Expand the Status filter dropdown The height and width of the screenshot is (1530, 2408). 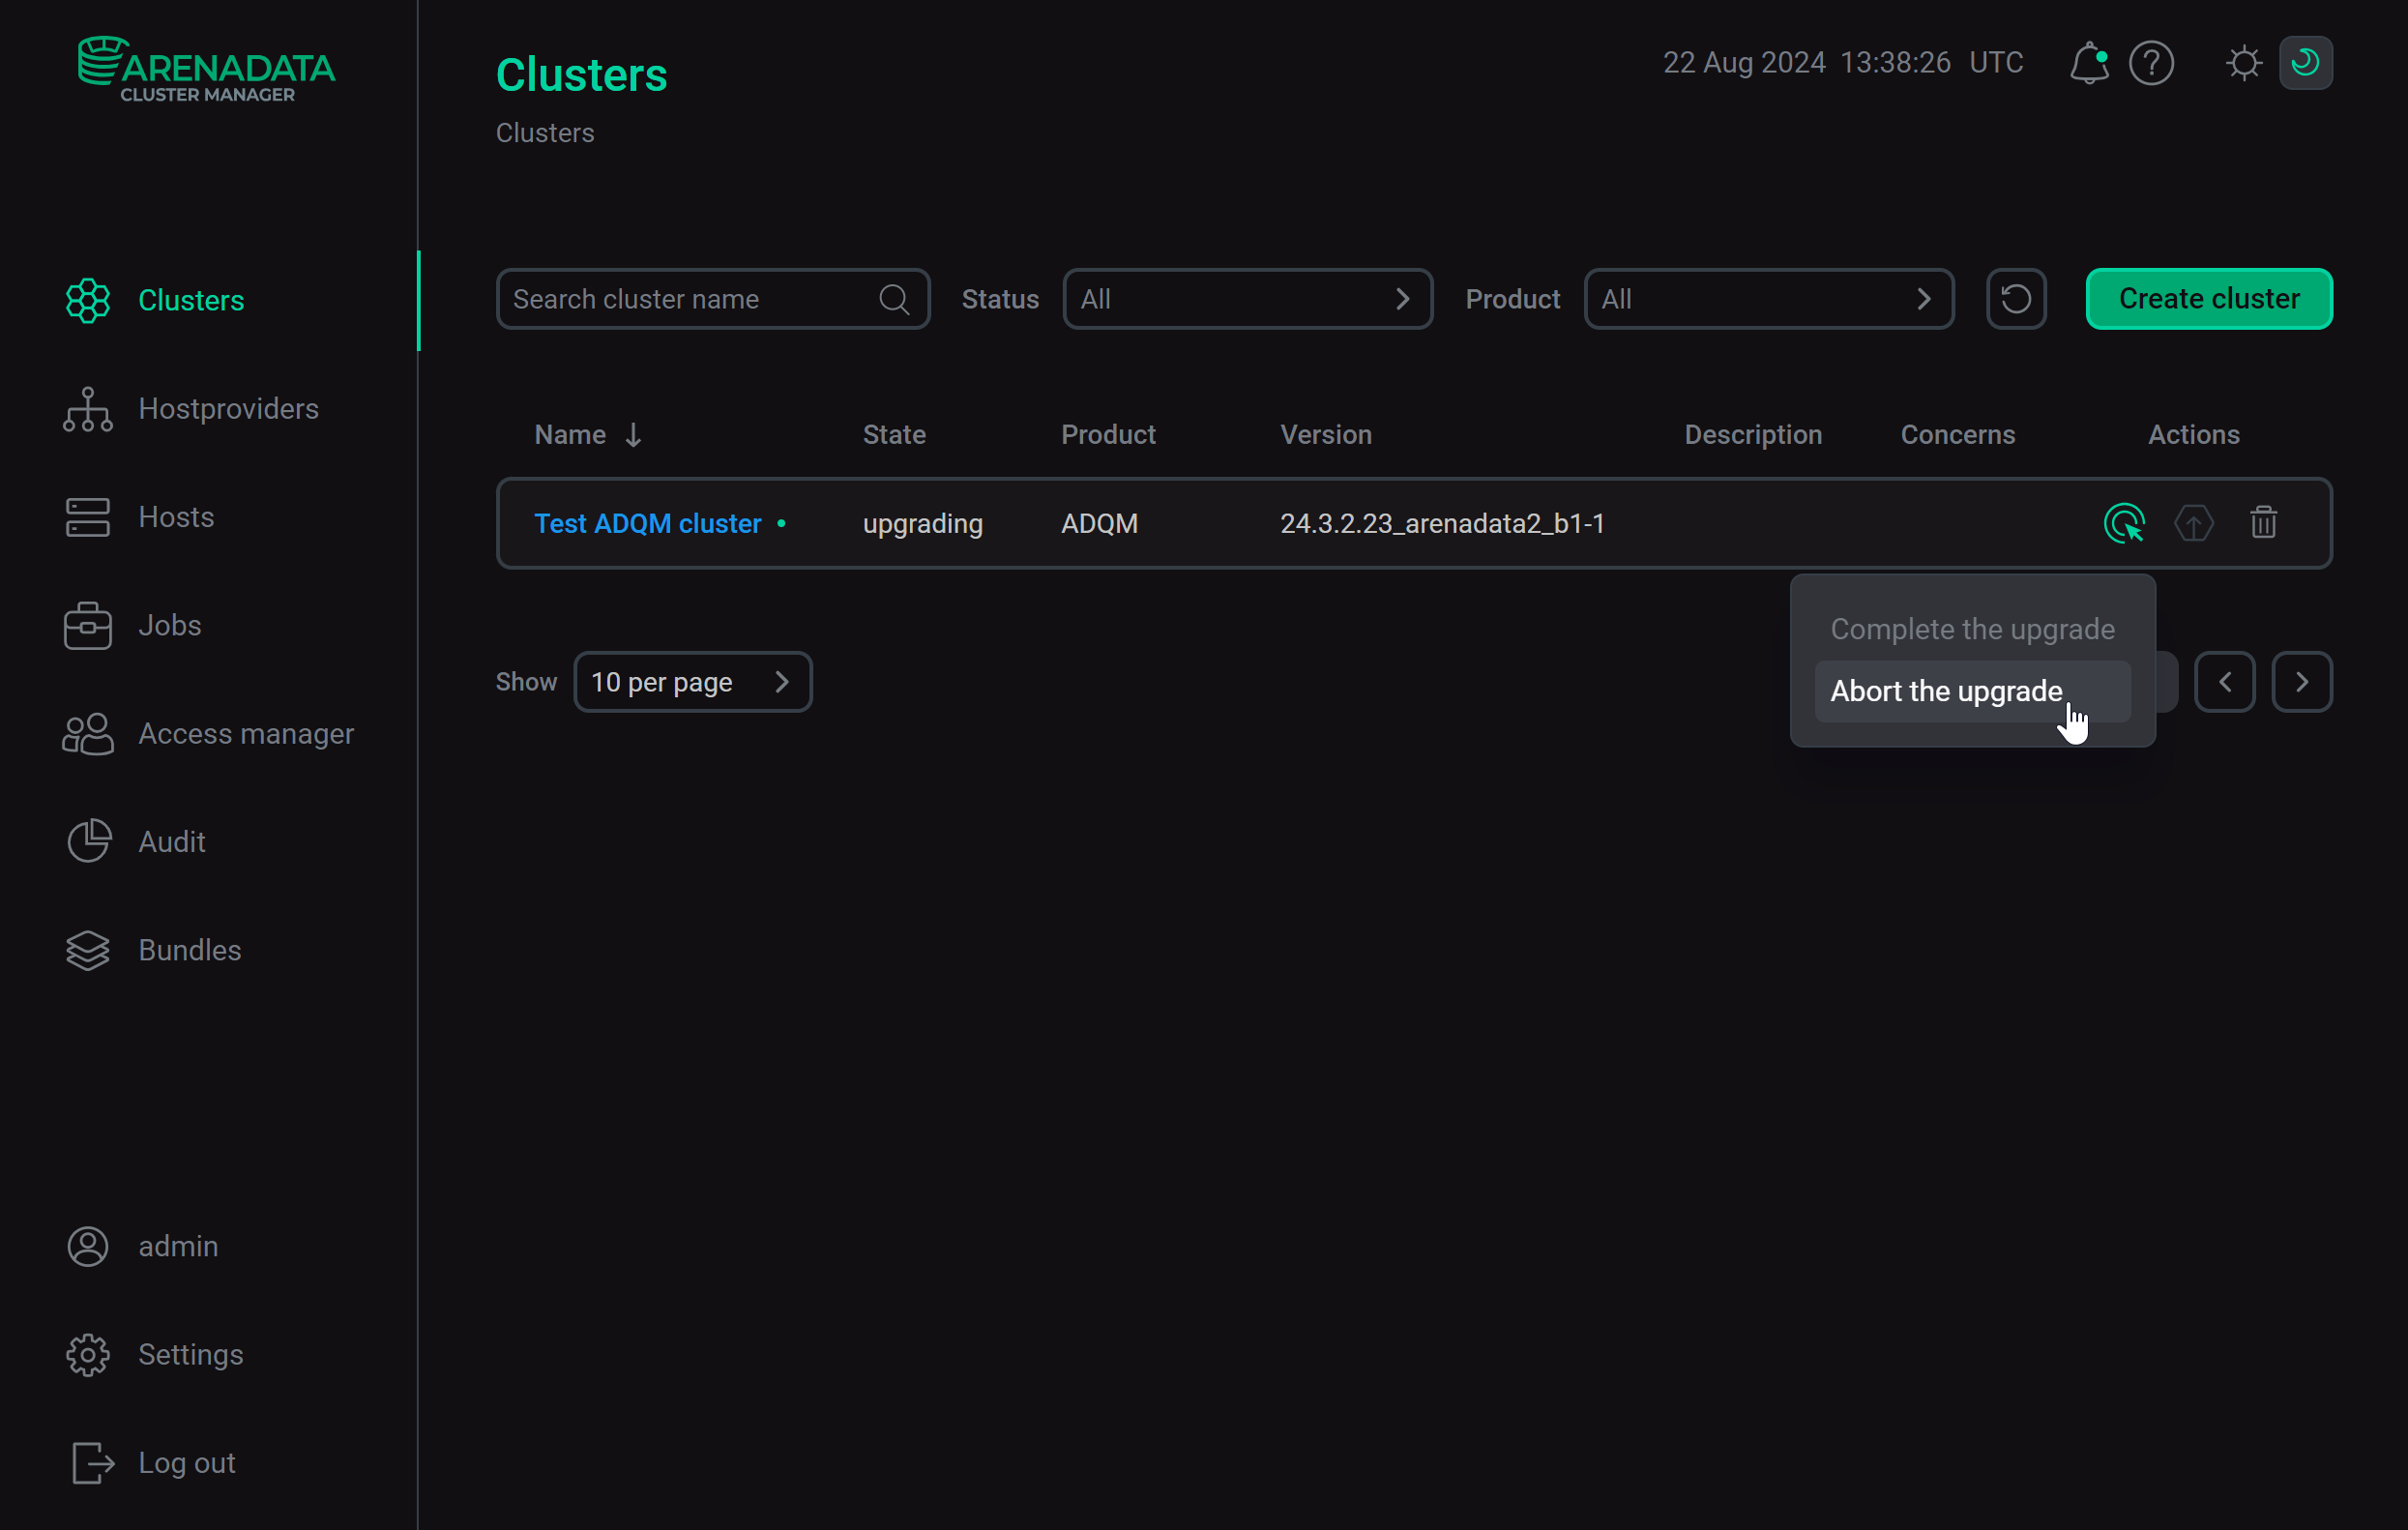point(1247,299)
